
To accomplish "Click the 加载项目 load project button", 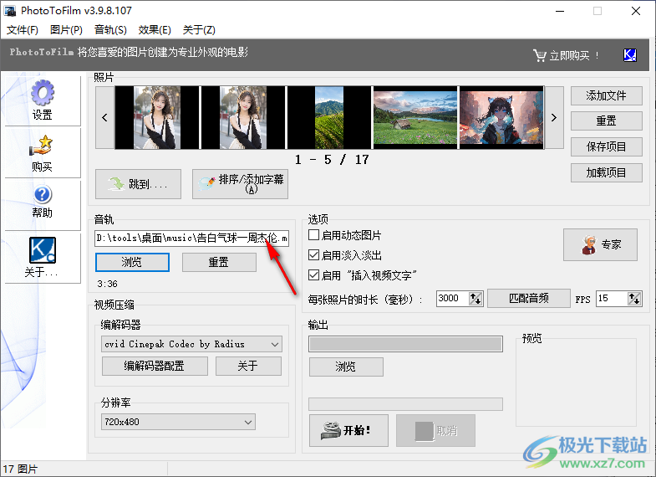I will pyautogui.click(x=606, y=172).
